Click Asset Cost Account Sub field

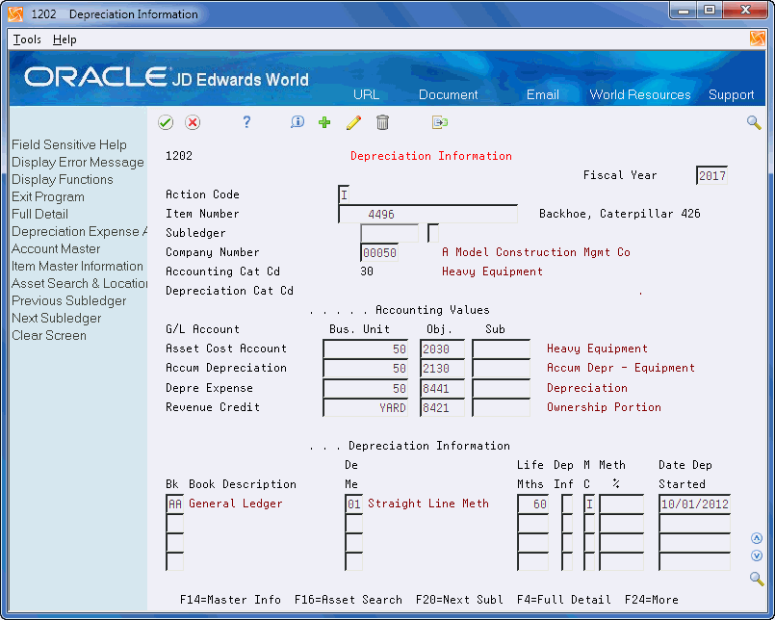(502, 349)
